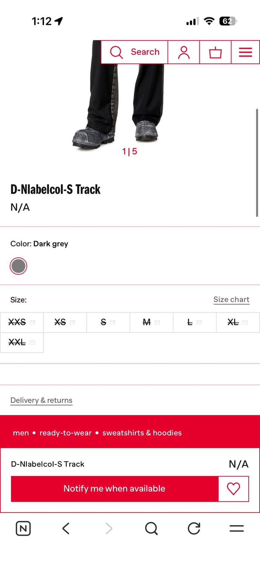
Task: Choose size XXL option
Action: tap(21, 343)
